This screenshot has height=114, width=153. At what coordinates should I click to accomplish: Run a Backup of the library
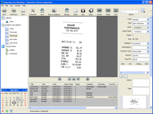pos(67,11)
